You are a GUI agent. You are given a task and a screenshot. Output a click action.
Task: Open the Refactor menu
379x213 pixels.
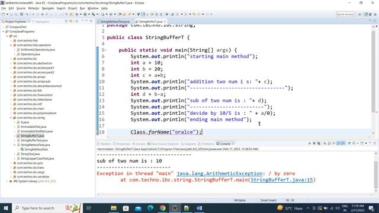(34, 8)
